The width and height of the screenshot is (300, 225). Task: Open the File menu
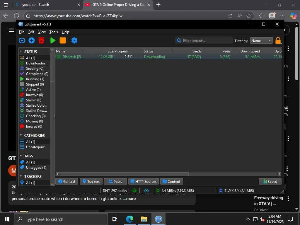tap(22, 32)
